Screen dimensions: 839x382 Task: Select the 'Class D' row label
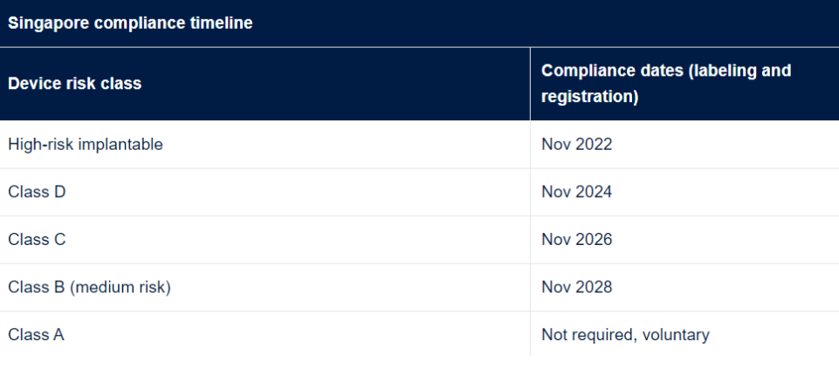tap(37, 192)
